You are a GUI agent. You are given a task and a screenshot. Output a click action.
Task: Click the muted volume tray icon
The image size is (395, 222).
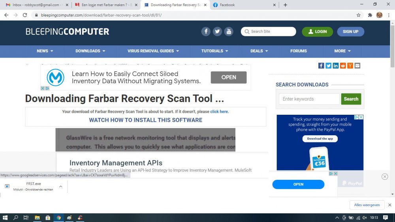[x=365, y=218]
